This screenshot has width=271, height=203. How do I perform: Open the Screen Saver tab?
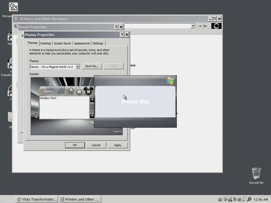(x=62, y=43)
